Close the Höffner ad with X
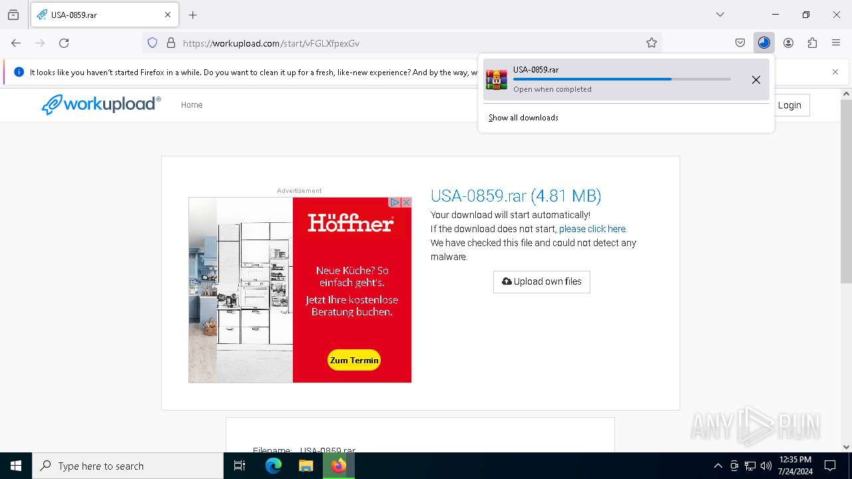Image resolution: width=852 pixels, height=479 pixels. (406, 202)
